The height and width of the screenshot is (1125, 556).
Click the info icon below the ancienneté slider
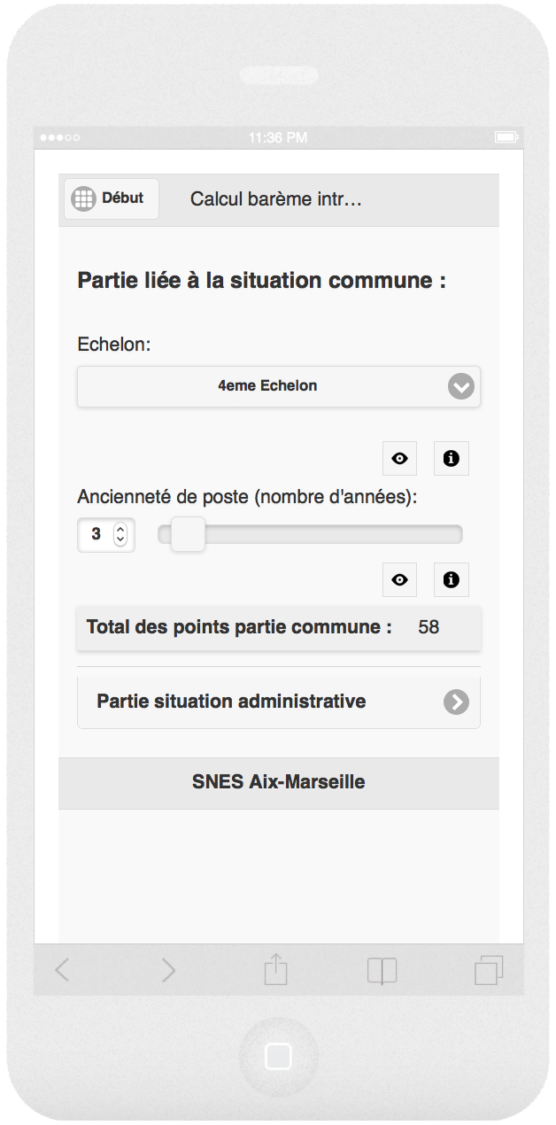[452, 580]
